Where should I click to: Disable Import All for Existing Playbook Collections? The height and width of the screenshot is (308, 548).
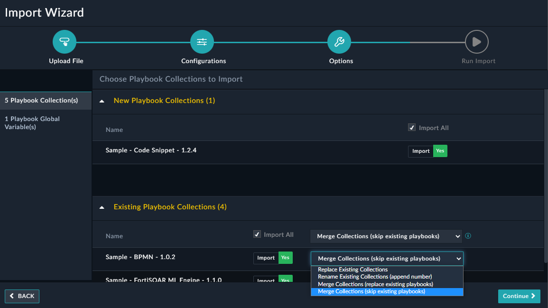pyautogui.click(x=257, y=234)
